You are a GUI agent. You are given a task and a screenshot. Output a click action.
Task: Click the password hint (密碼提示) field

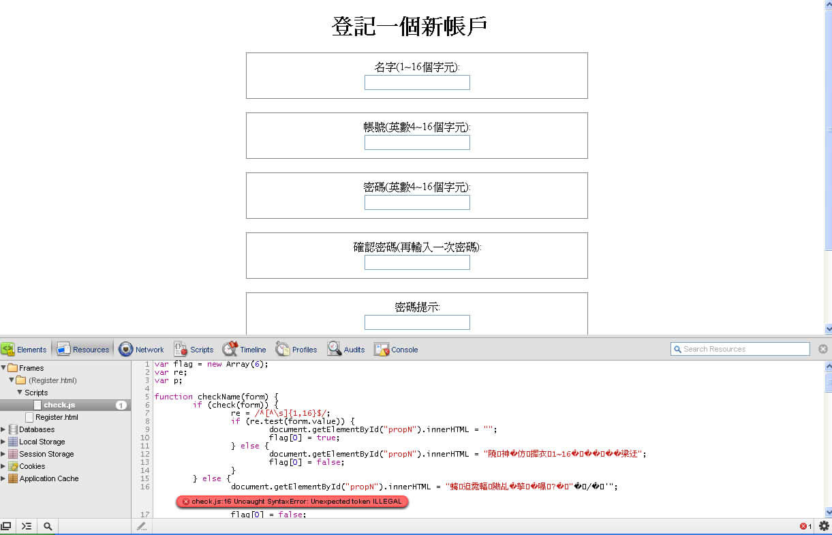pyautogui.click(x=417, y=322)
